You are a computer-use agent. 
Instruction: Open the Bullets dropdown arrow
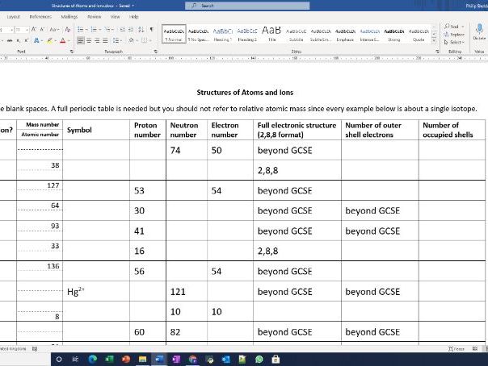click(86, 30)
